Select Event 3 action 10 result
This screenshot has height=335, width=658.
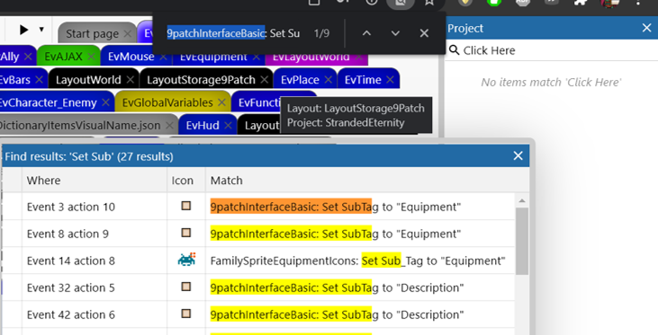point(268,207)
